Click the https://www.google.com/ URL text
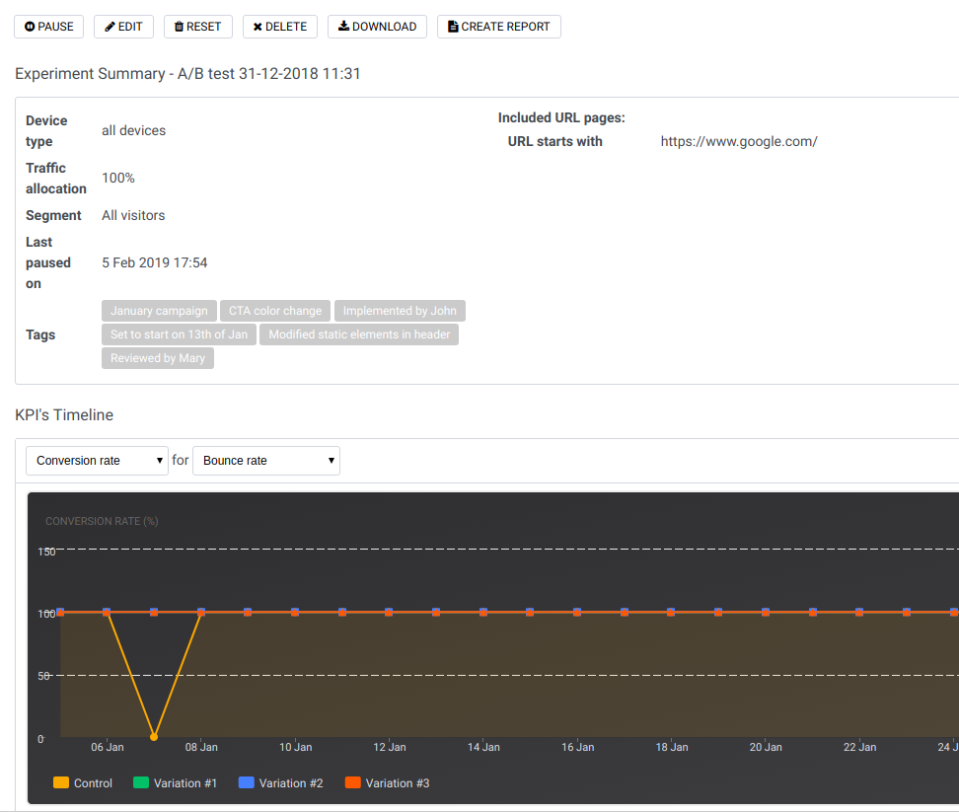 (739, 142)
